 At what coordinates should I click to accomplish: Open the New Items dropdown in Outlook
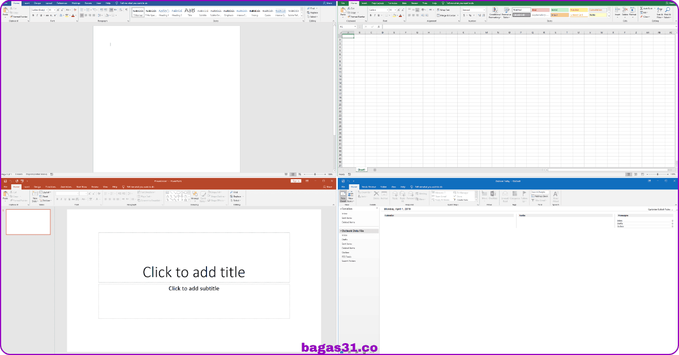[x=351, y=199]
